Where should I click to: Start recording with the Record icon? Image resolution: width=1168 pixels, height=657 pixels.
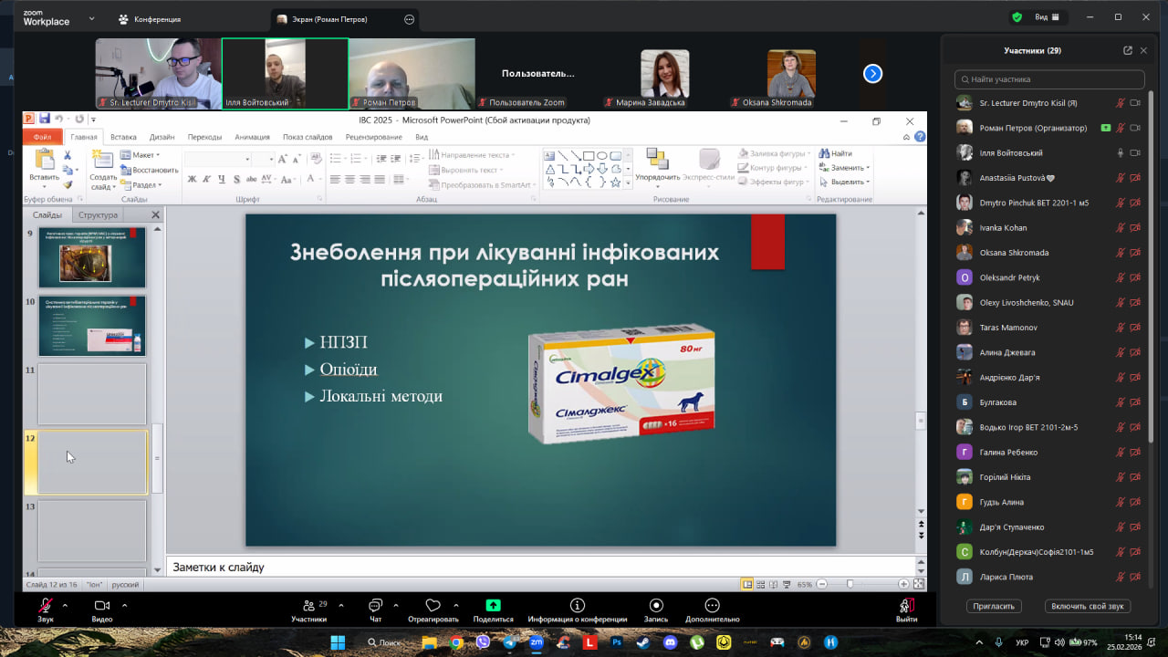[x=656, y=606]
